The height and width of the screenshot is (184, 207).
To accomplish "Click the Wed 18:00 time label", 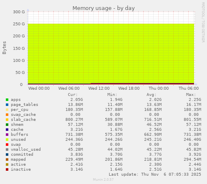I will click(x=129, y=88).
